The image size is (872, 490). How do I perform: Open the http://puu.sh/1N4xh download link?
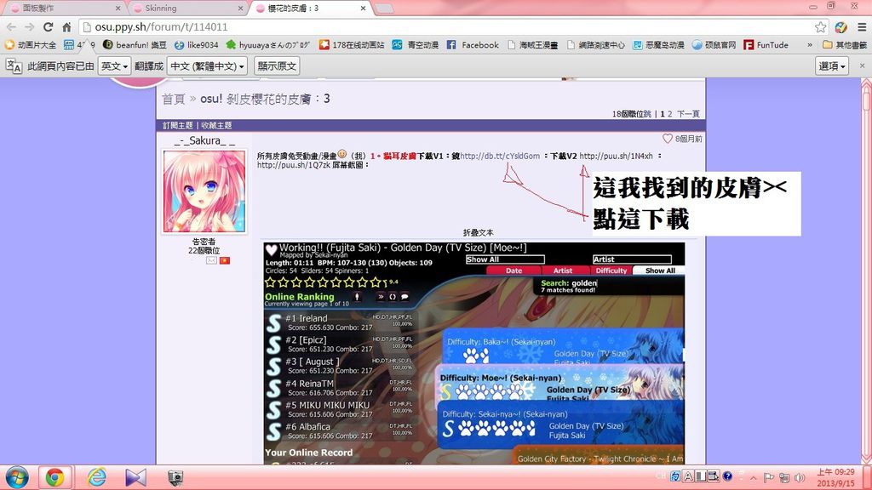click(x=617, y=157)
